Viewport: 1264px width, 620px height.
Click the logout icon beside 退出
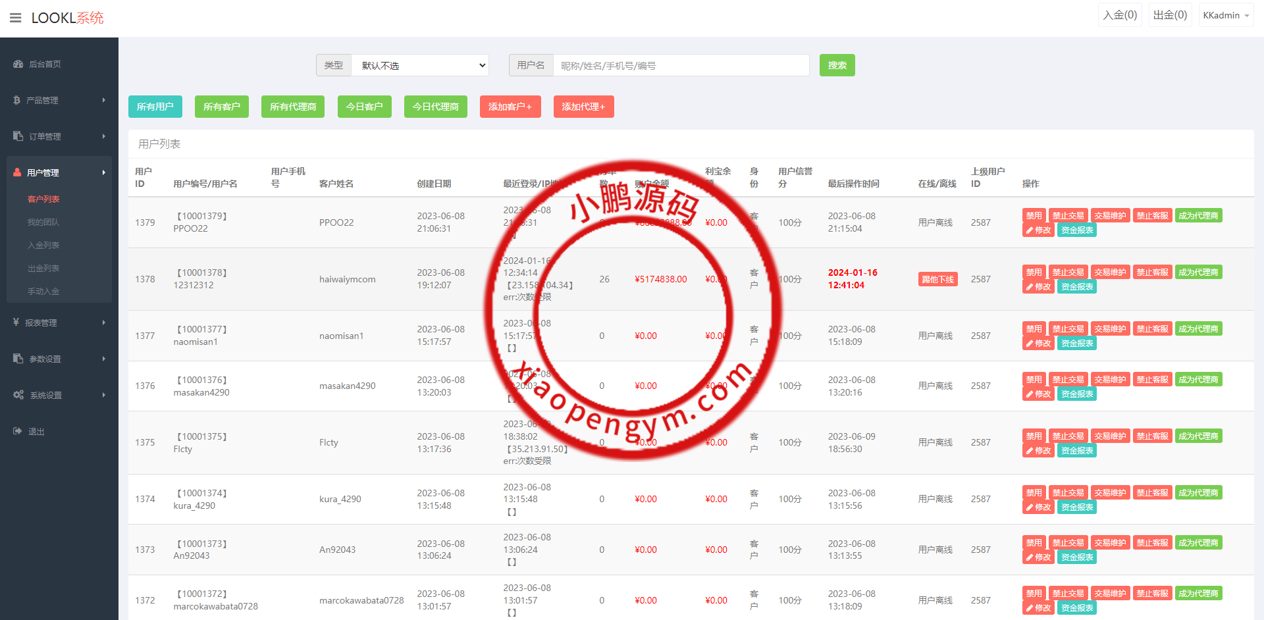coord(18,432)
